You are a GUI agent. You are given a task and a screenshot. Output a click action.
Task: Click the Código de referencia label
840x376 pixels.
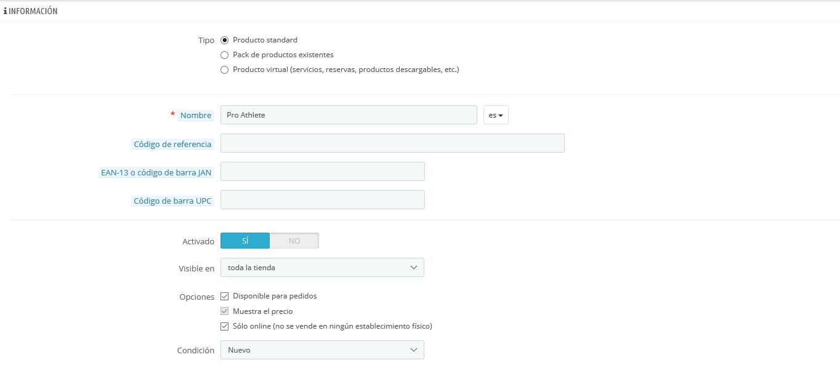(172, 144)
